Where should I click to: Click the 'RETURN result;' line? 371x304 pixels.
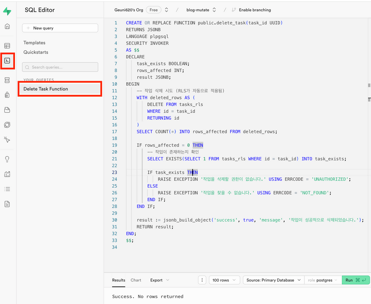(x=155, y=227)
